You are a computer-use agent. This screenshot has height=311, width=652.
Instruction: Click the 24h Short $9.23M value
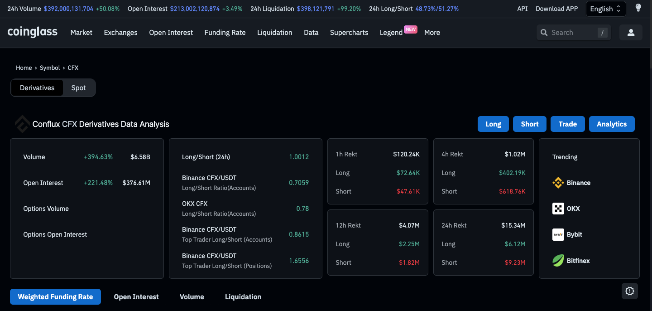tap(515, 262)
